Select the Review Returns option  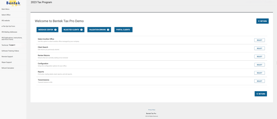click(259, 56)
